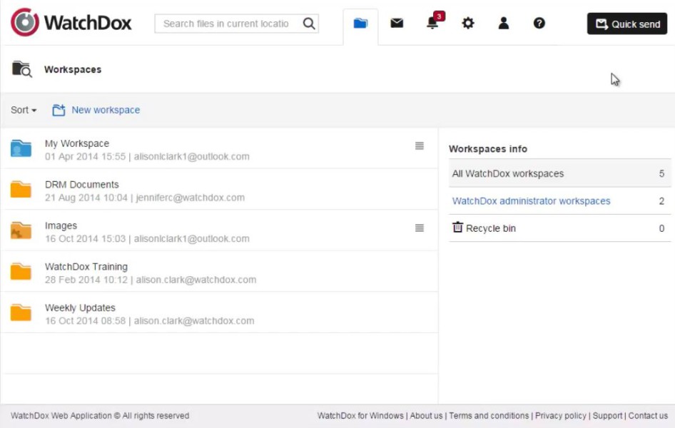Click the jenniferc@watchdox.com line

coord(191,198)
